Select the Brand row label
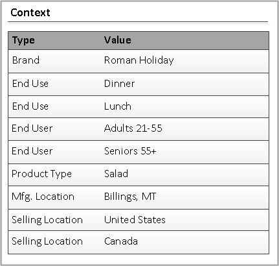 pos(26,60)
